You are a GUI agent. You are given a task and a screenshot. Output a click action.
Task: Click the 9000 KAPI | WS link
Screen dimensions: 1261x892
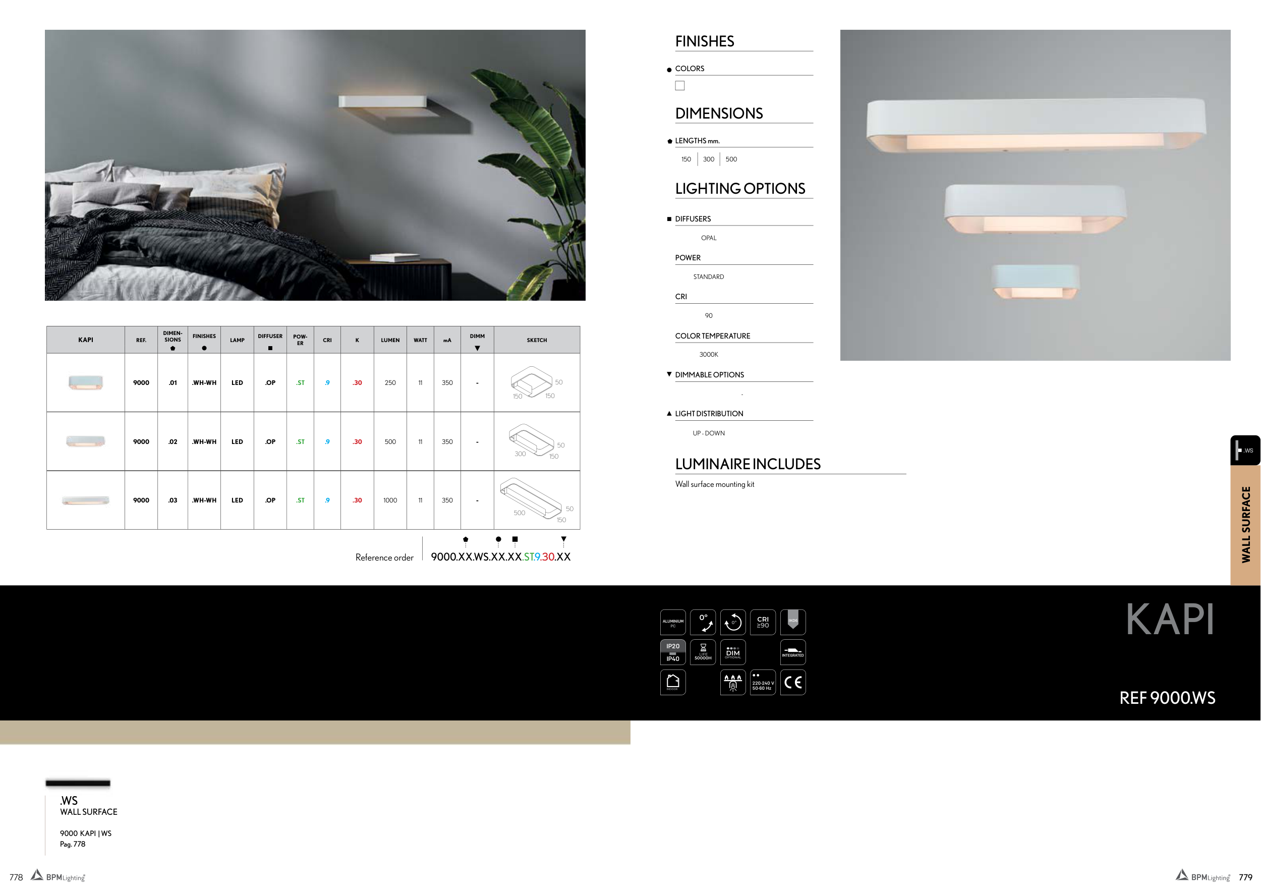click(x=86, y=833)
